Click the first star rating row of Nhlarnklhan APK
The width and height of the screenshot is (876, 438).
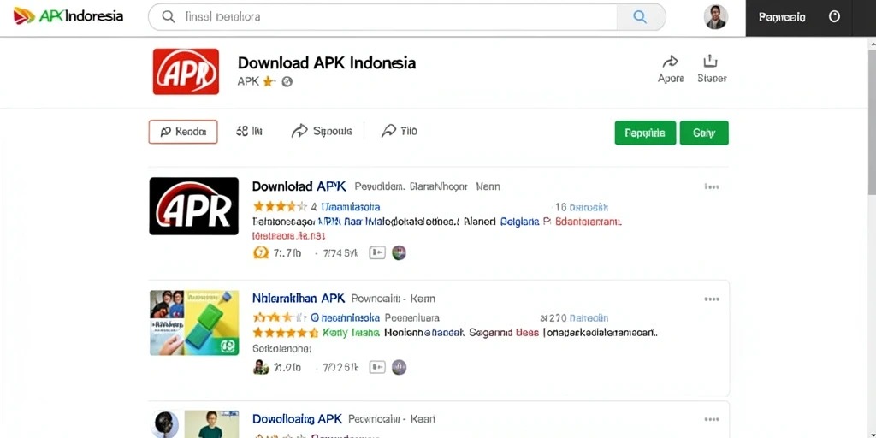point(280,318)
